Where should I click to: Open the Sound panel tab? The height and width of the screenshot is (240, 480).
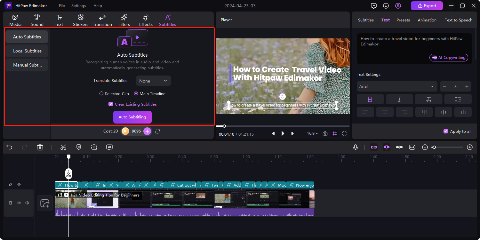37,20
